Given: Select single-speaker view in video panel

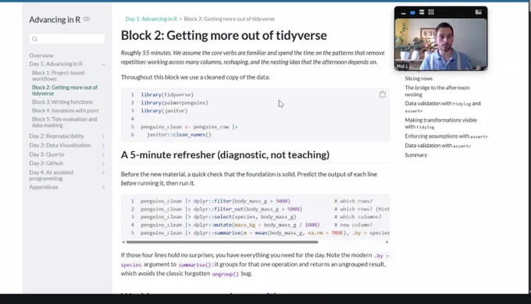Looking at the screenshot, I should 412,12.
